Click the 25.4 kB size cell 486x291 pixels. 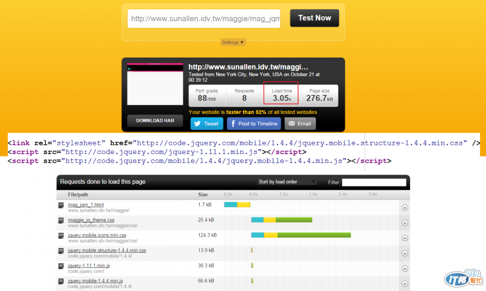click(x=206, y=220)
